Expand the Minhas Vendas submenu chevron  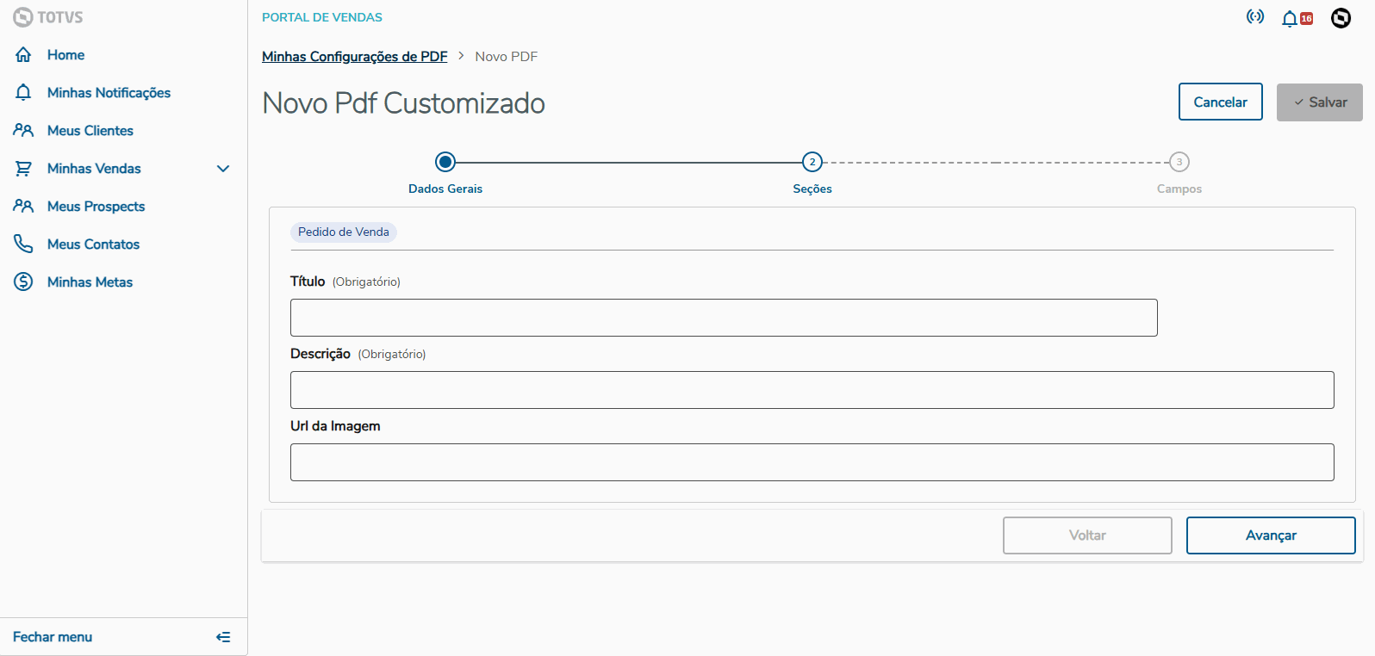(x=223, y=169)
